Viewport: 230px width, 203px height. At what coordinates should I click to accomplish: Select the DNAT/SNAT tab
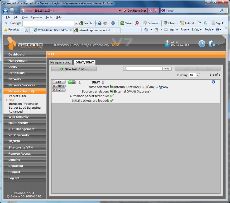(x=85, y=62)
